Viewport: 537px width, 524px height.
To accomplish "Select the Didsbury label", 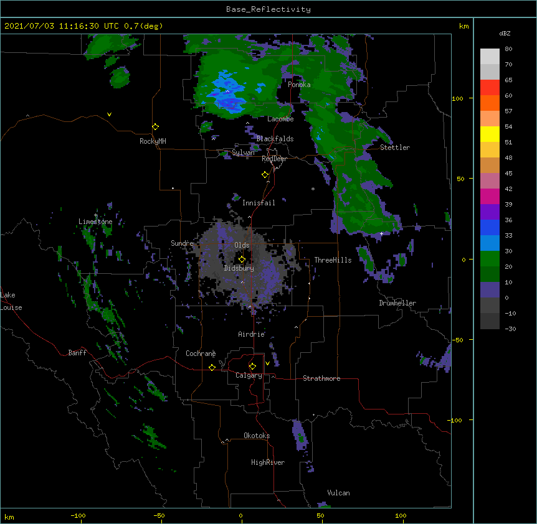I will (239, 268).
